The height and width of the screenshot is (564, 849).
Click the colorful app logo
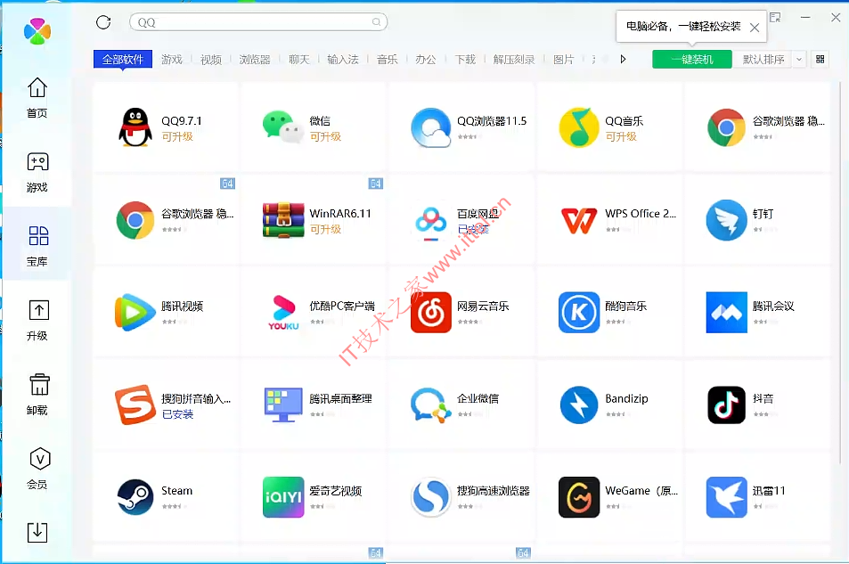click(37, 31)
